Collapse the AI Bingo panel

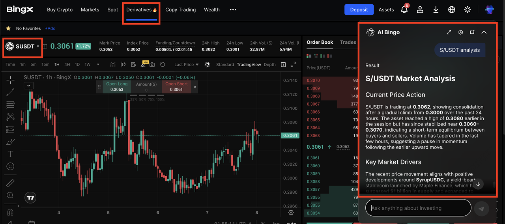[484, 32]
